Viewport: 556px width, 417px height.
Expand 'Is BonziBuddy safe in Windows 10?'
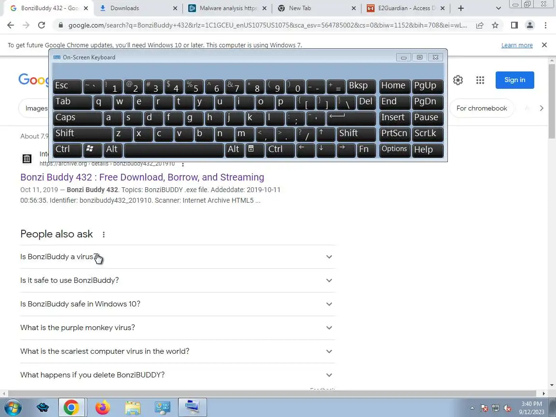pos(177,304)
